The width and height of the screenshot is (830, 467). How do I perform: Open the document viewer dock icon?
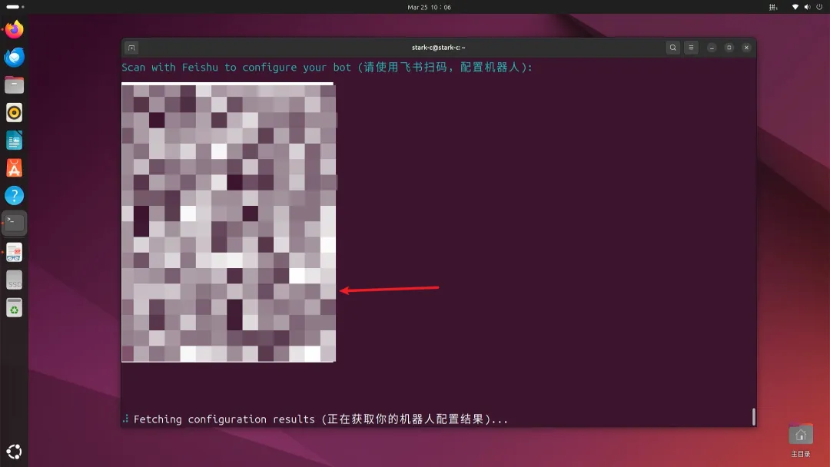15,252
